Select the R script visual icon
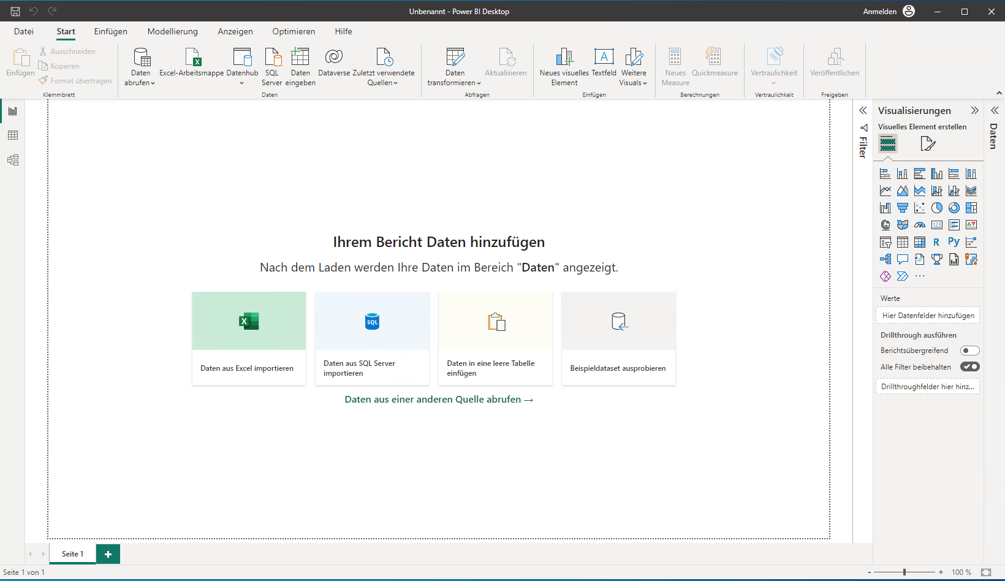The width and height of the screenshot is (1005, 581). (x=936, y=242)
